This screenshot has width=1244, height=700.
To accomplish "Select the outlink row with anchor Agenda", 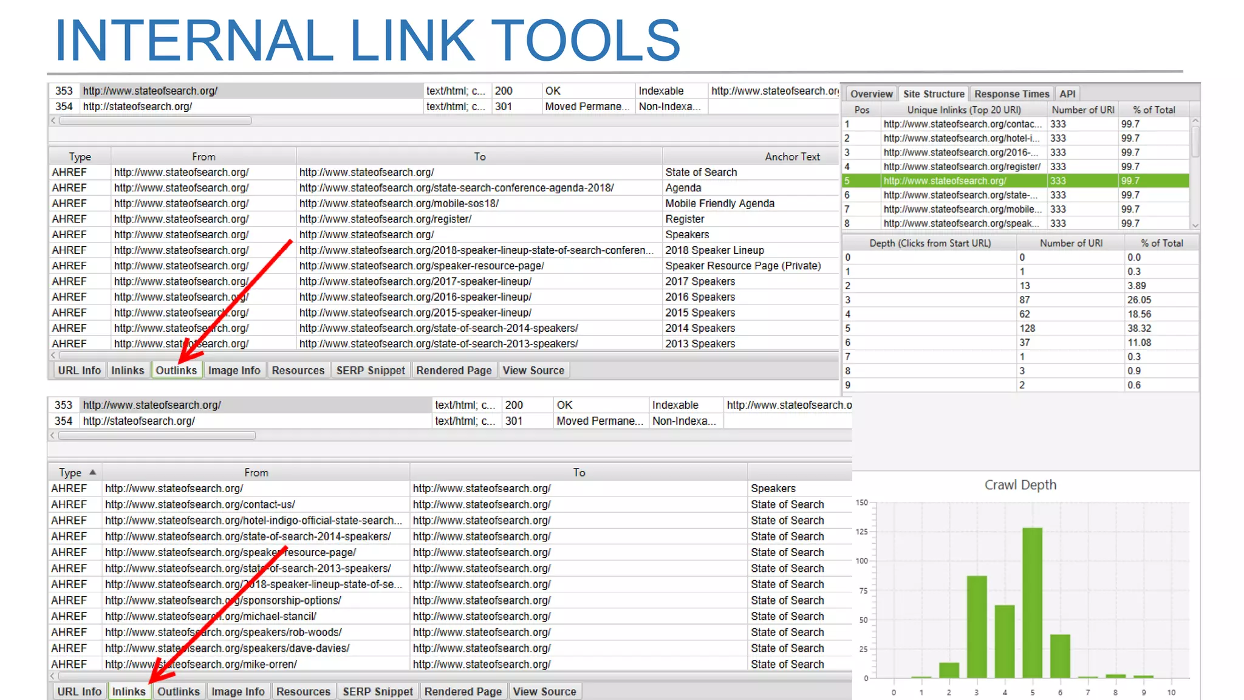I will point(443,188).
